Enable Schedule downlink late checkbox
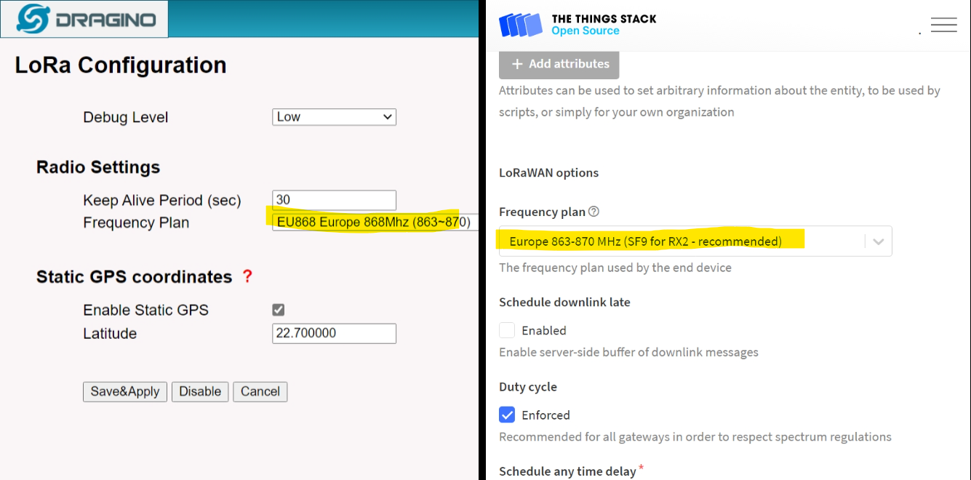The width and height of the screenshot is (971, 480). click(507, 330)
